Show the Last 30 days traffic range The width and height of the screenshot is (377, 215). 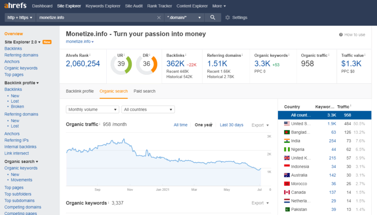231,125
